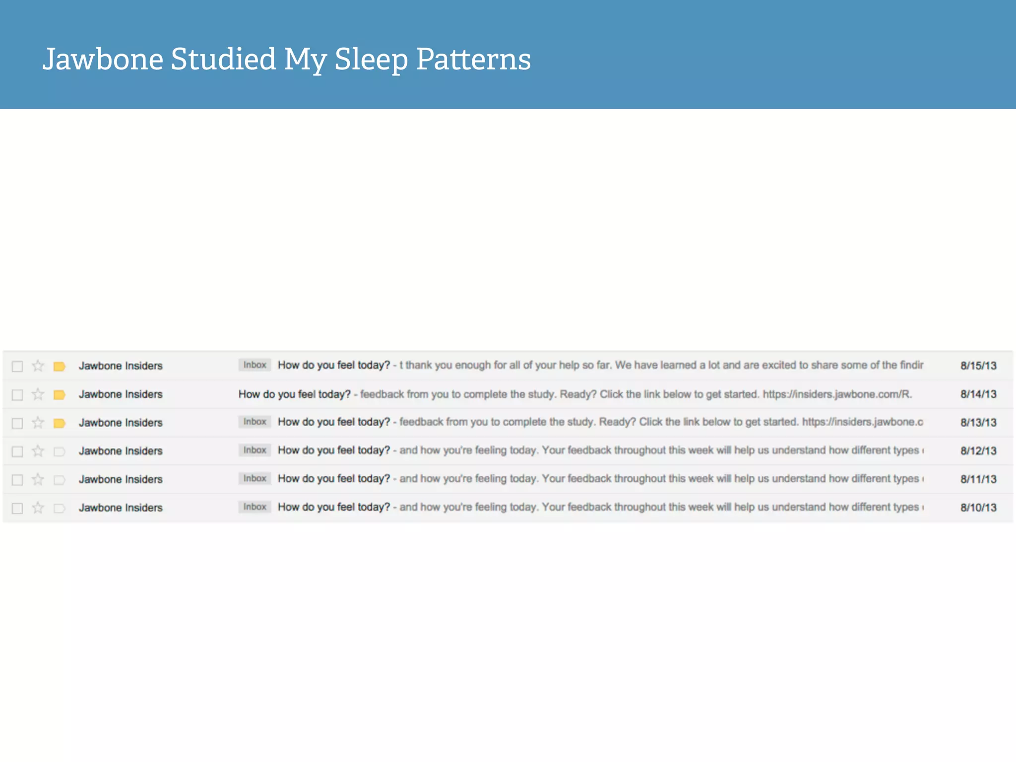Click the Inbox label on the 8/10/13 email
Image resolution: width=1016 pixels, height=762 pixels.
(254, 507)
